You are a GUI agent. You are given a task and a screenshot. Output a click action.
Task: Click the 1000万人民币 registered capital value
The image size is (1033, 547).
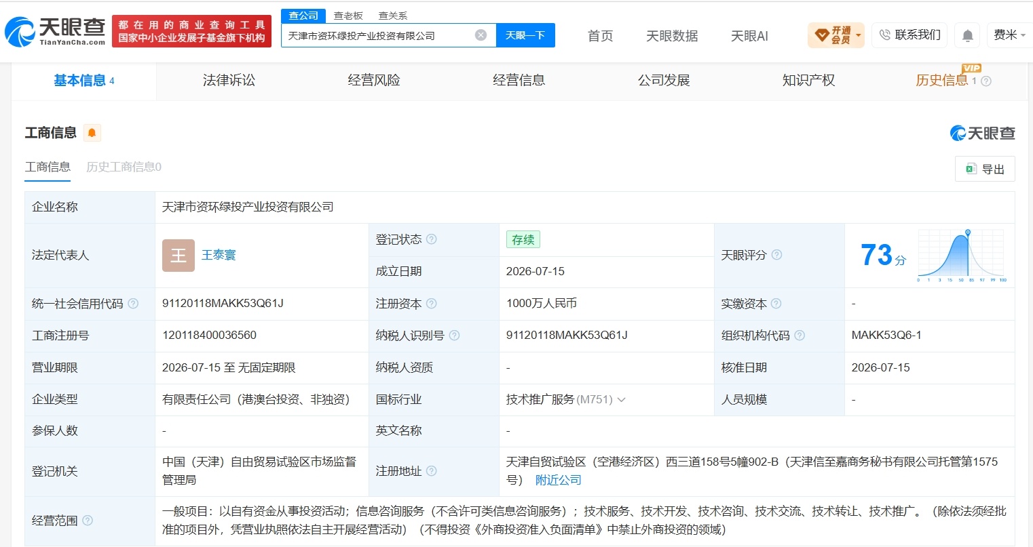coord(542,304)
